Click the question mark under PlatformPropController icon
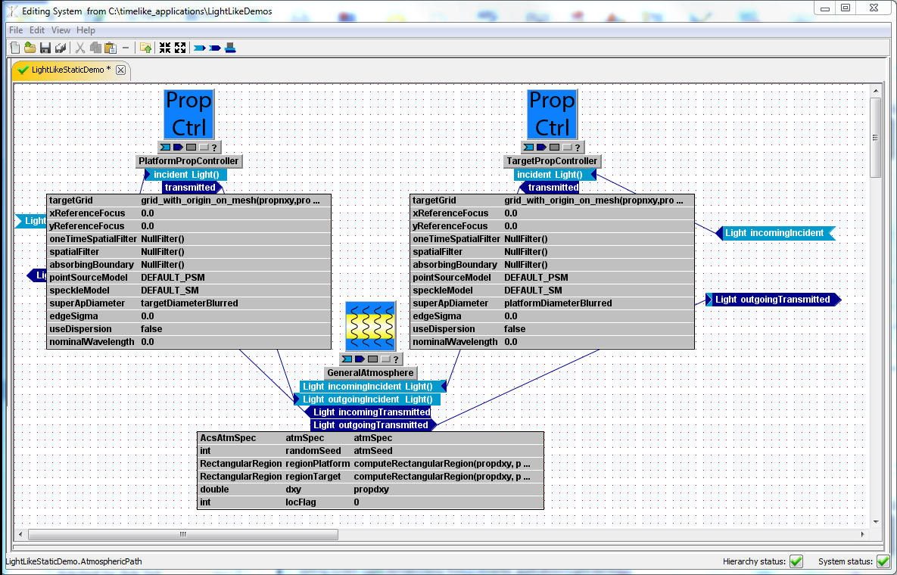The image size is (897, 575). (214, 148)
